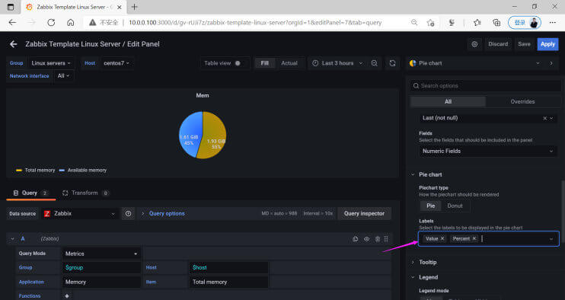Image resolution: width=565 pixels, height=300 pixels.
Task: Reload the browser page
Action: click(x=51, y=22)
